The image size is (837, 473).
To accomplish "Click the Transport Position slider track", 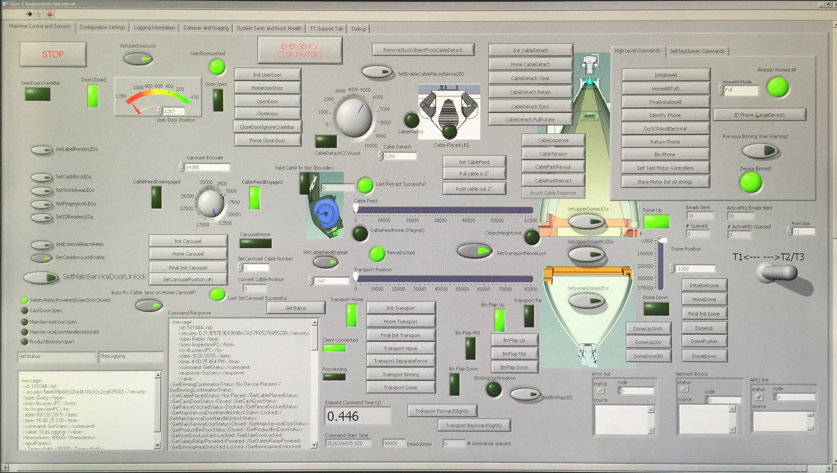I will [x=444, y=279].
